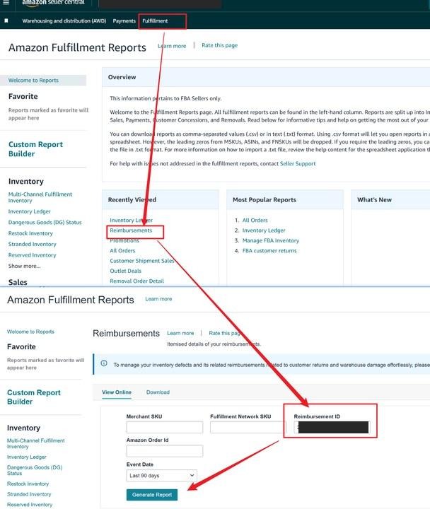Click the Reimbursement ID input field
The height and width of the screenshot is (509, 430).
pos(332,427)
